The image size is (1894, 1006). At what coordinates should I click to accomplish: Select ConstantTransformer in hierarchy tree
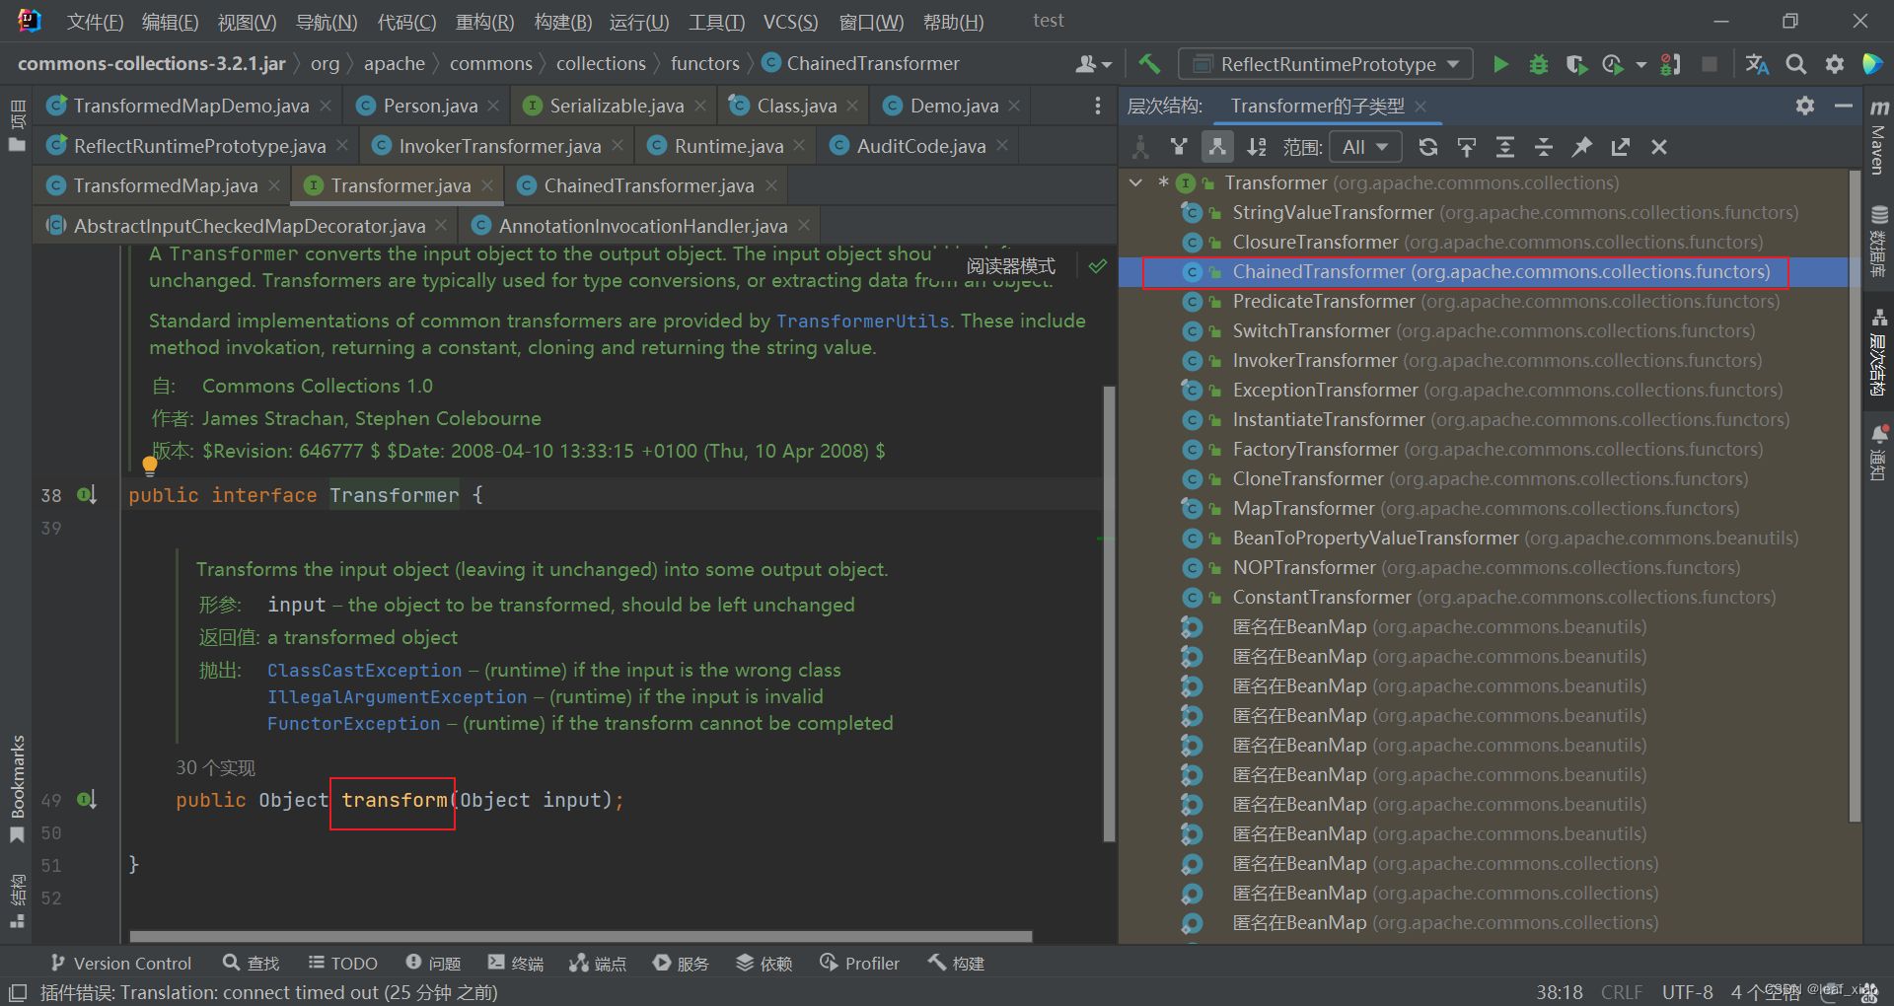pos(1483,597)
